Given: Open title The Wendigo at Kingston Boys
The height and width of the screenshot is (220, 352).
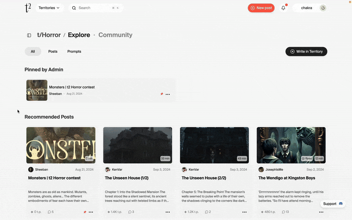Looking at the screenshot, I should (287, 178).
